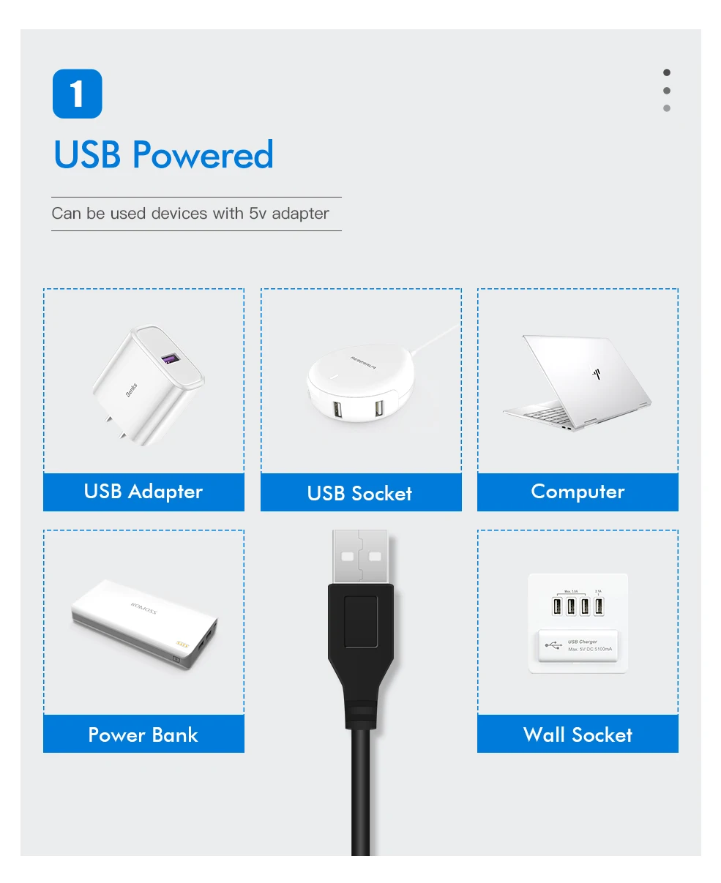The image size is (721, 883).
Task: Select the USB Socket label
Action: (361, 492)
